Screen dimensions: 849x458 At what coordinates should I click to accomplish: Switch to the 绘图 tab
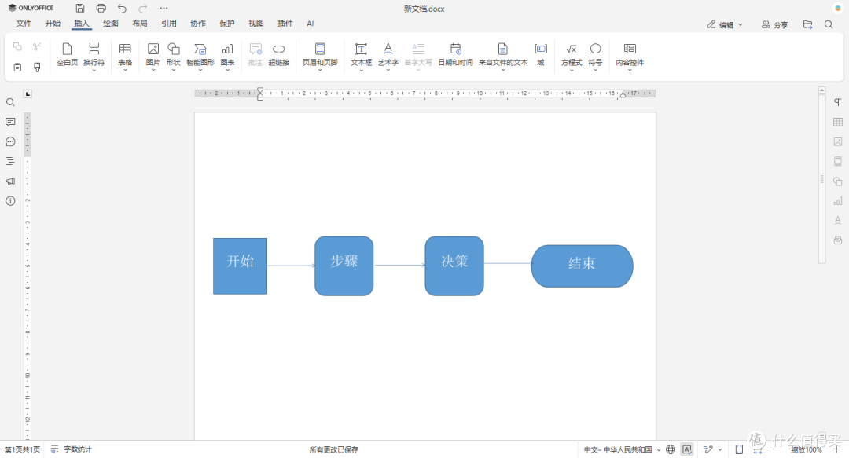click(x=111, y=24)
